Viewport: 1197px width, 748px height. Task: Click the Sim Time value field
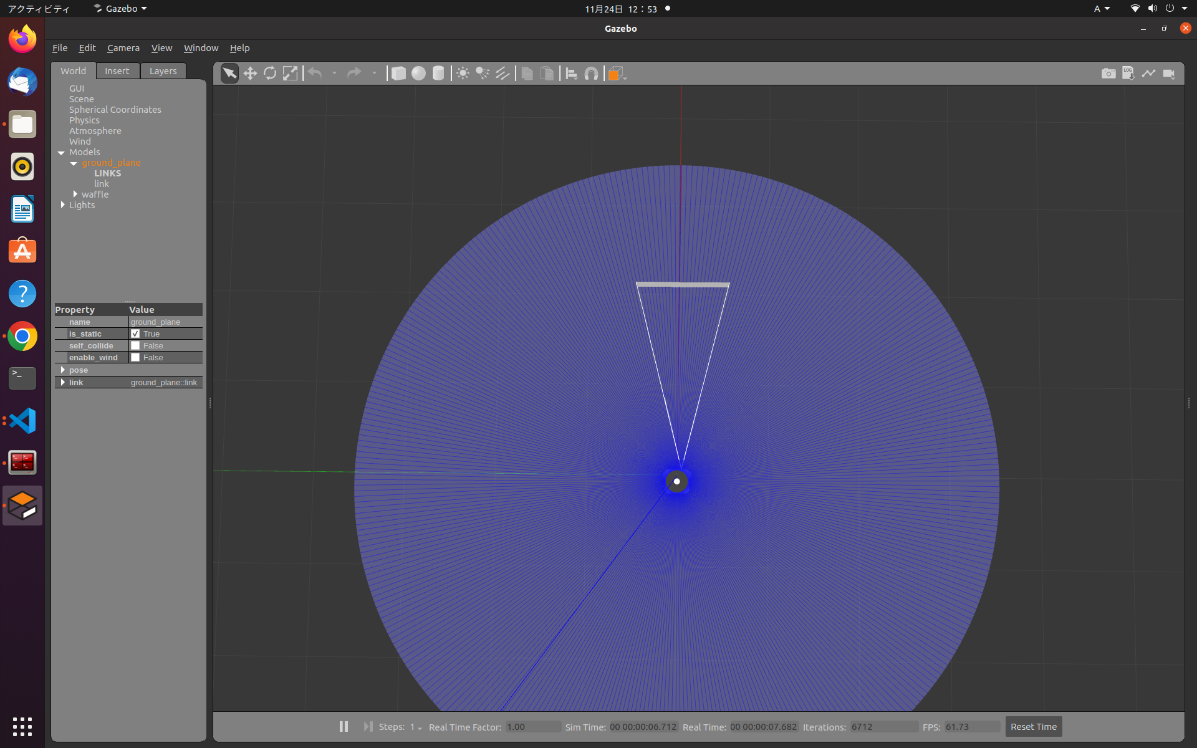(x=643, y=727)
